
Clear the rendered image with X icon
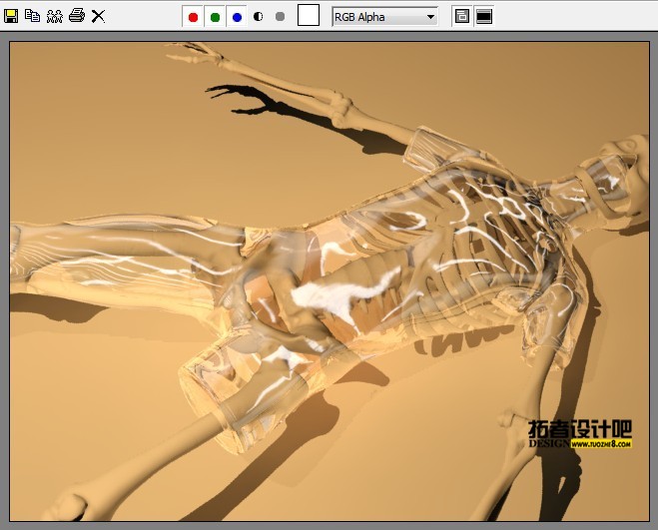tap(98, 16)
